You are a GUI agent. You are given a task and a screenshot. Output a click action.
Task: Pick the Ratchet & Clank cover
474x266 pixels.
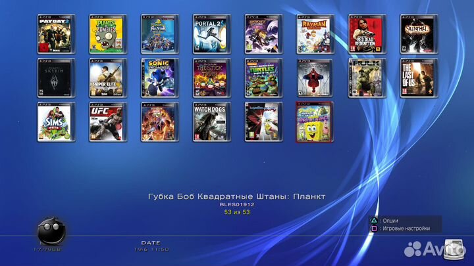pos(263,34)
